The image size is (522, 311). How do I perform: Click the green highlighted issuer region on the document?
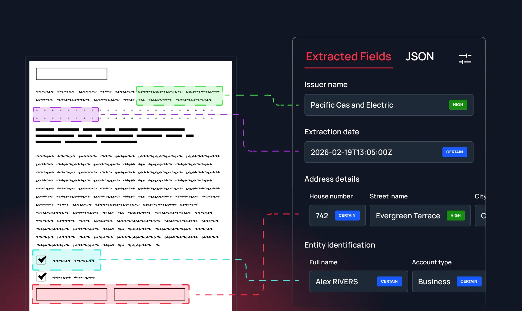click(x=180, y=95)
